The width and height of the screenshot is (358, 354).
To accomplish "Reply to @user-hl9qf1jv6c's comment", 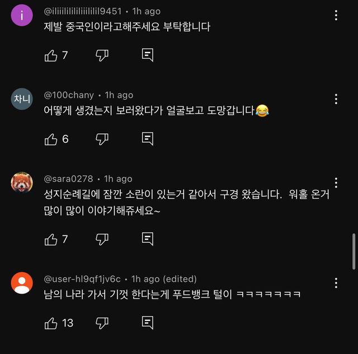I will 148,323.
